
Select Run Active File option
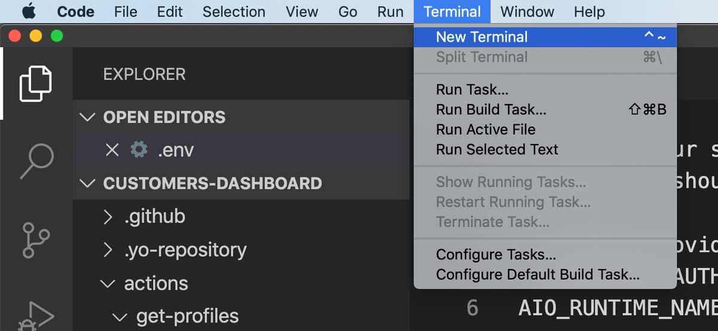(485, 130)
